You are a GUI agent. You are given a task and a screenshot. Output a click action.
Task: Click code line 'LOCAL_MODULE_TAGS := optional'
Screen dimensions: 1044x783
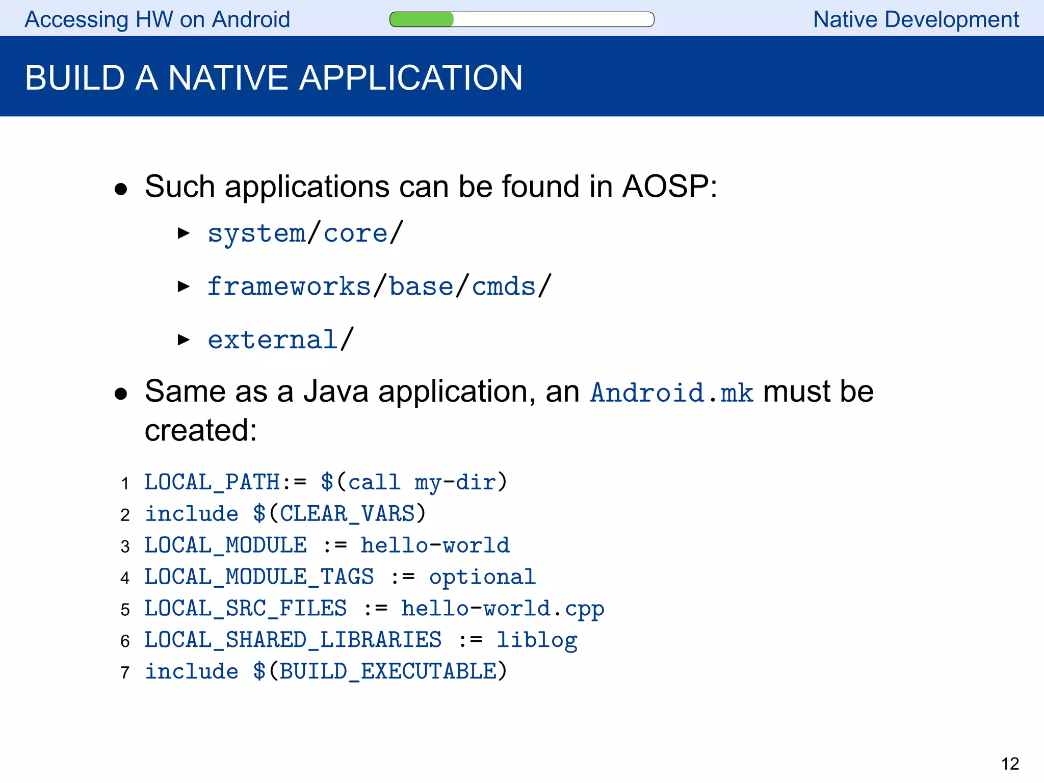tap(340, 577)
